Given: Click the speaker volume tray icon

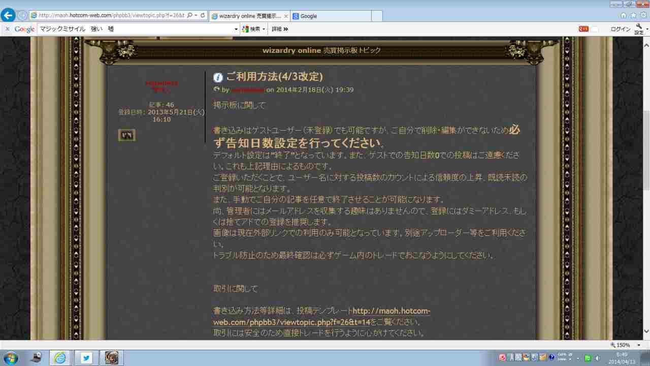Looking at the screenshot, I should pos(597,358).
